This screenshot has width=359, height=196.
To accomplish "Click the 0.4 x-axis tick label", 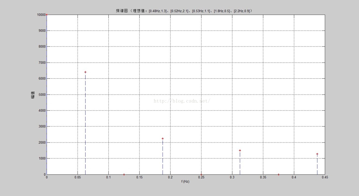I will click(x=294, y=177).
